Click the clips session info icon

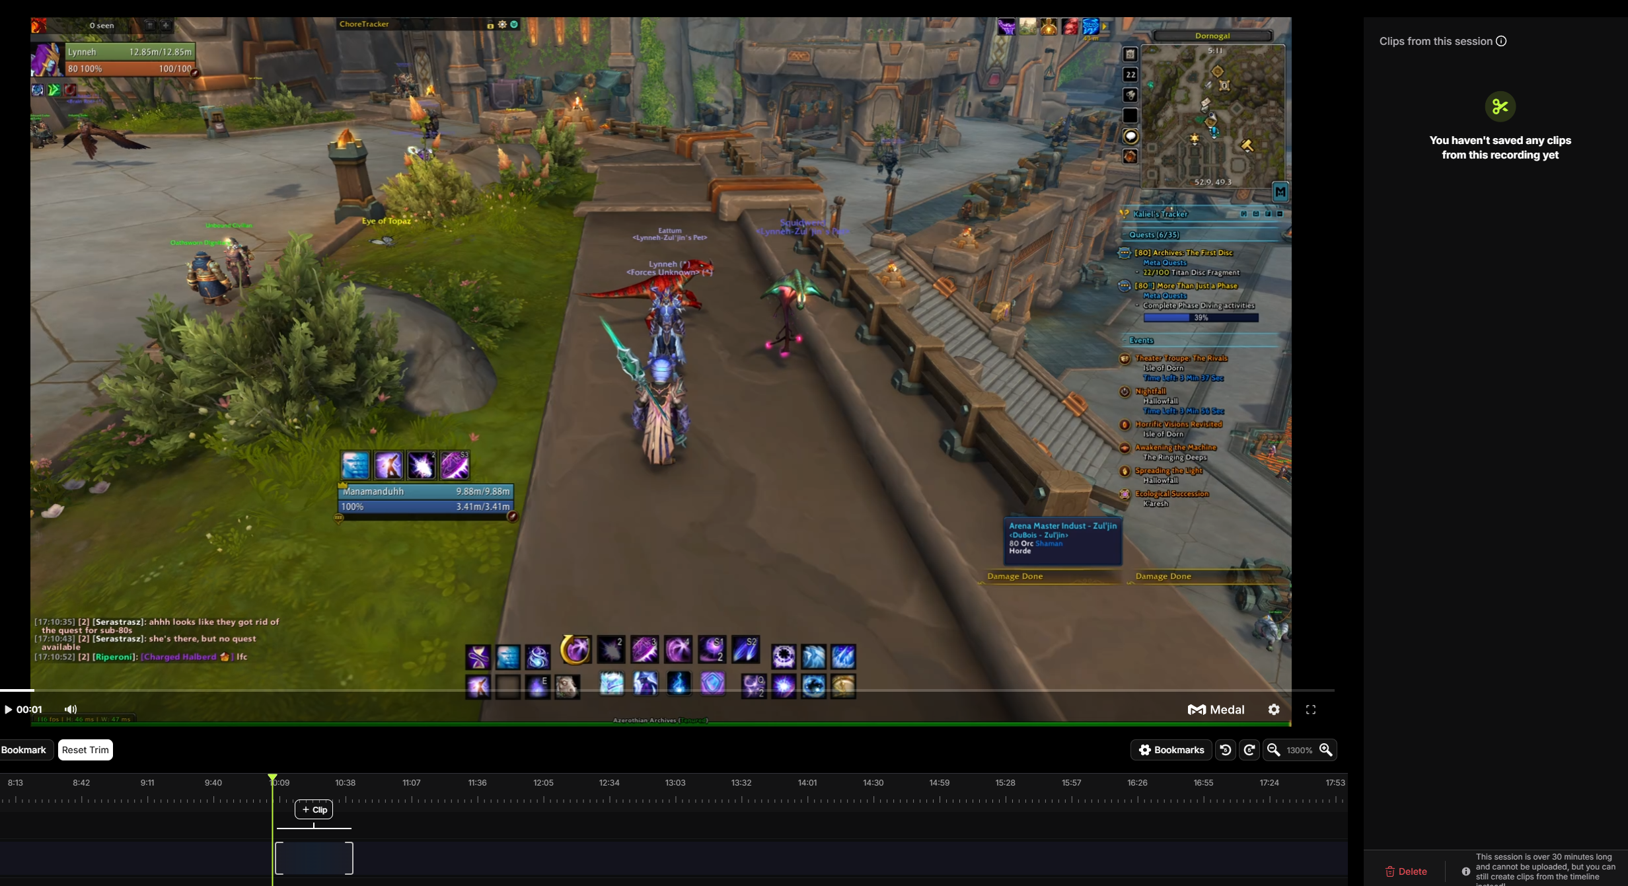1501,41
